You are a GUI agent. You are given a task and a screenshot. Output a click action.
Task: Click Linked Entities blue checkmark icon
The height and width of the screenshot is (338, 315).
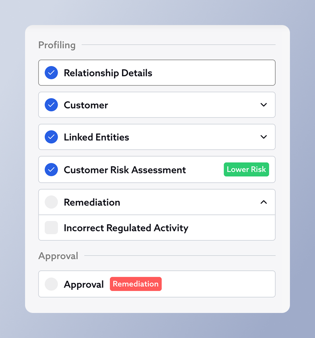pyautogui.click(x=51, y=137)
